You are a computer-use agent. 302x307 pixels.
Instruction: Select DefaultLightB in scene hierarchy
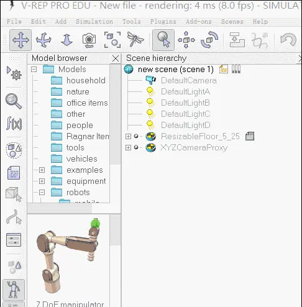(185, 103)
